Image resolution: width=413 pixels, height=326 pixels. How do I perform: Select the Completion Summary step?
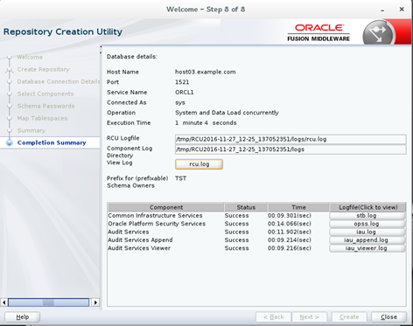point(52,142)
